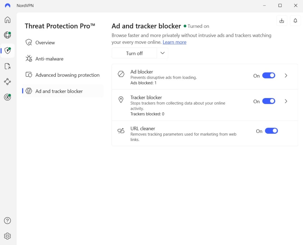Toggle the URL cleaner switch off
Viewport: 303px width, 245px height.
[x=271, y=131]
